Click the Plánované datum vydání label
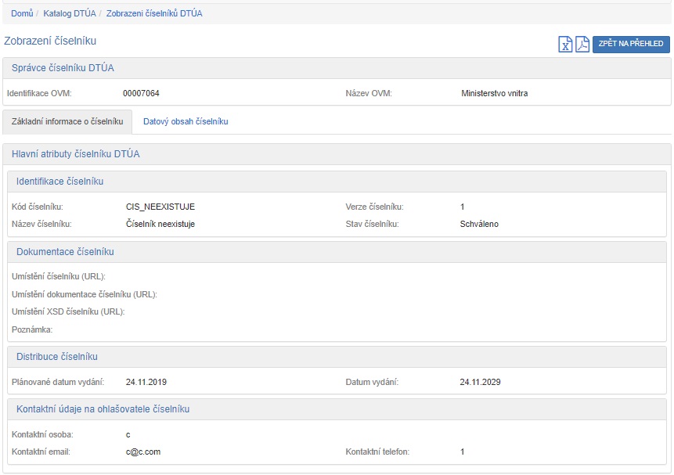The width and height of the screenshot is (674, 475). (x=58, y=382)
